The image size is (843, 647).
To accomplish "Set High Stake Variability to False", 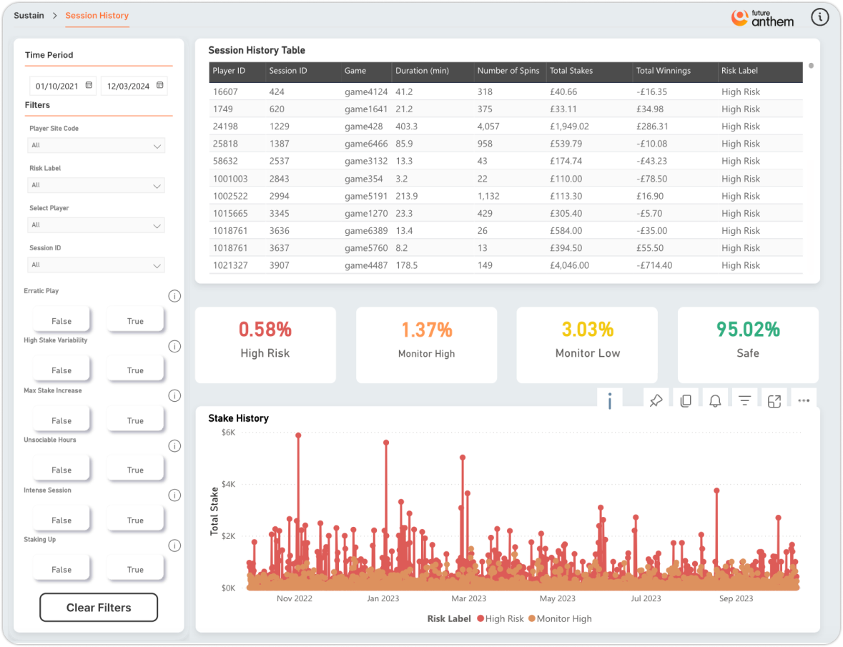I will [61, 370].
